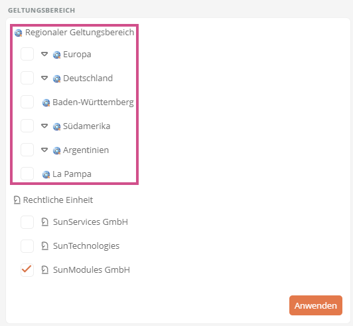The height and width of the screenshot is (326, 353).
Task: Click the globe icon beside La Pampa
Action: 46,174
